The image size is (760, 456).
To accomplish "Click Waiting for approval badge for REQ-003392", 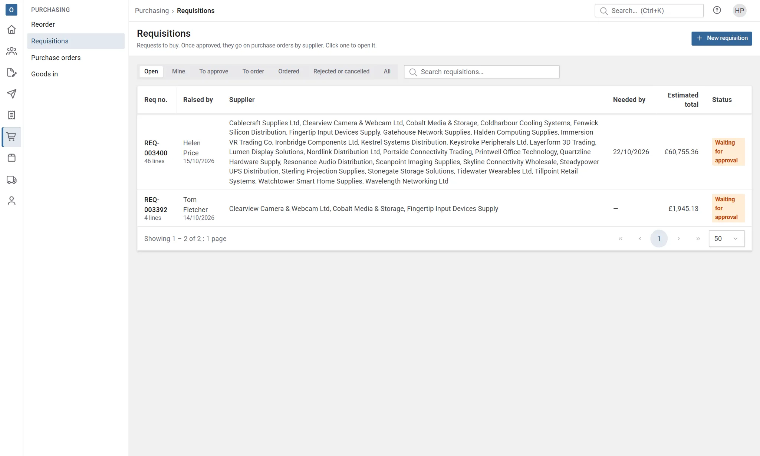I will pos(728,208).
